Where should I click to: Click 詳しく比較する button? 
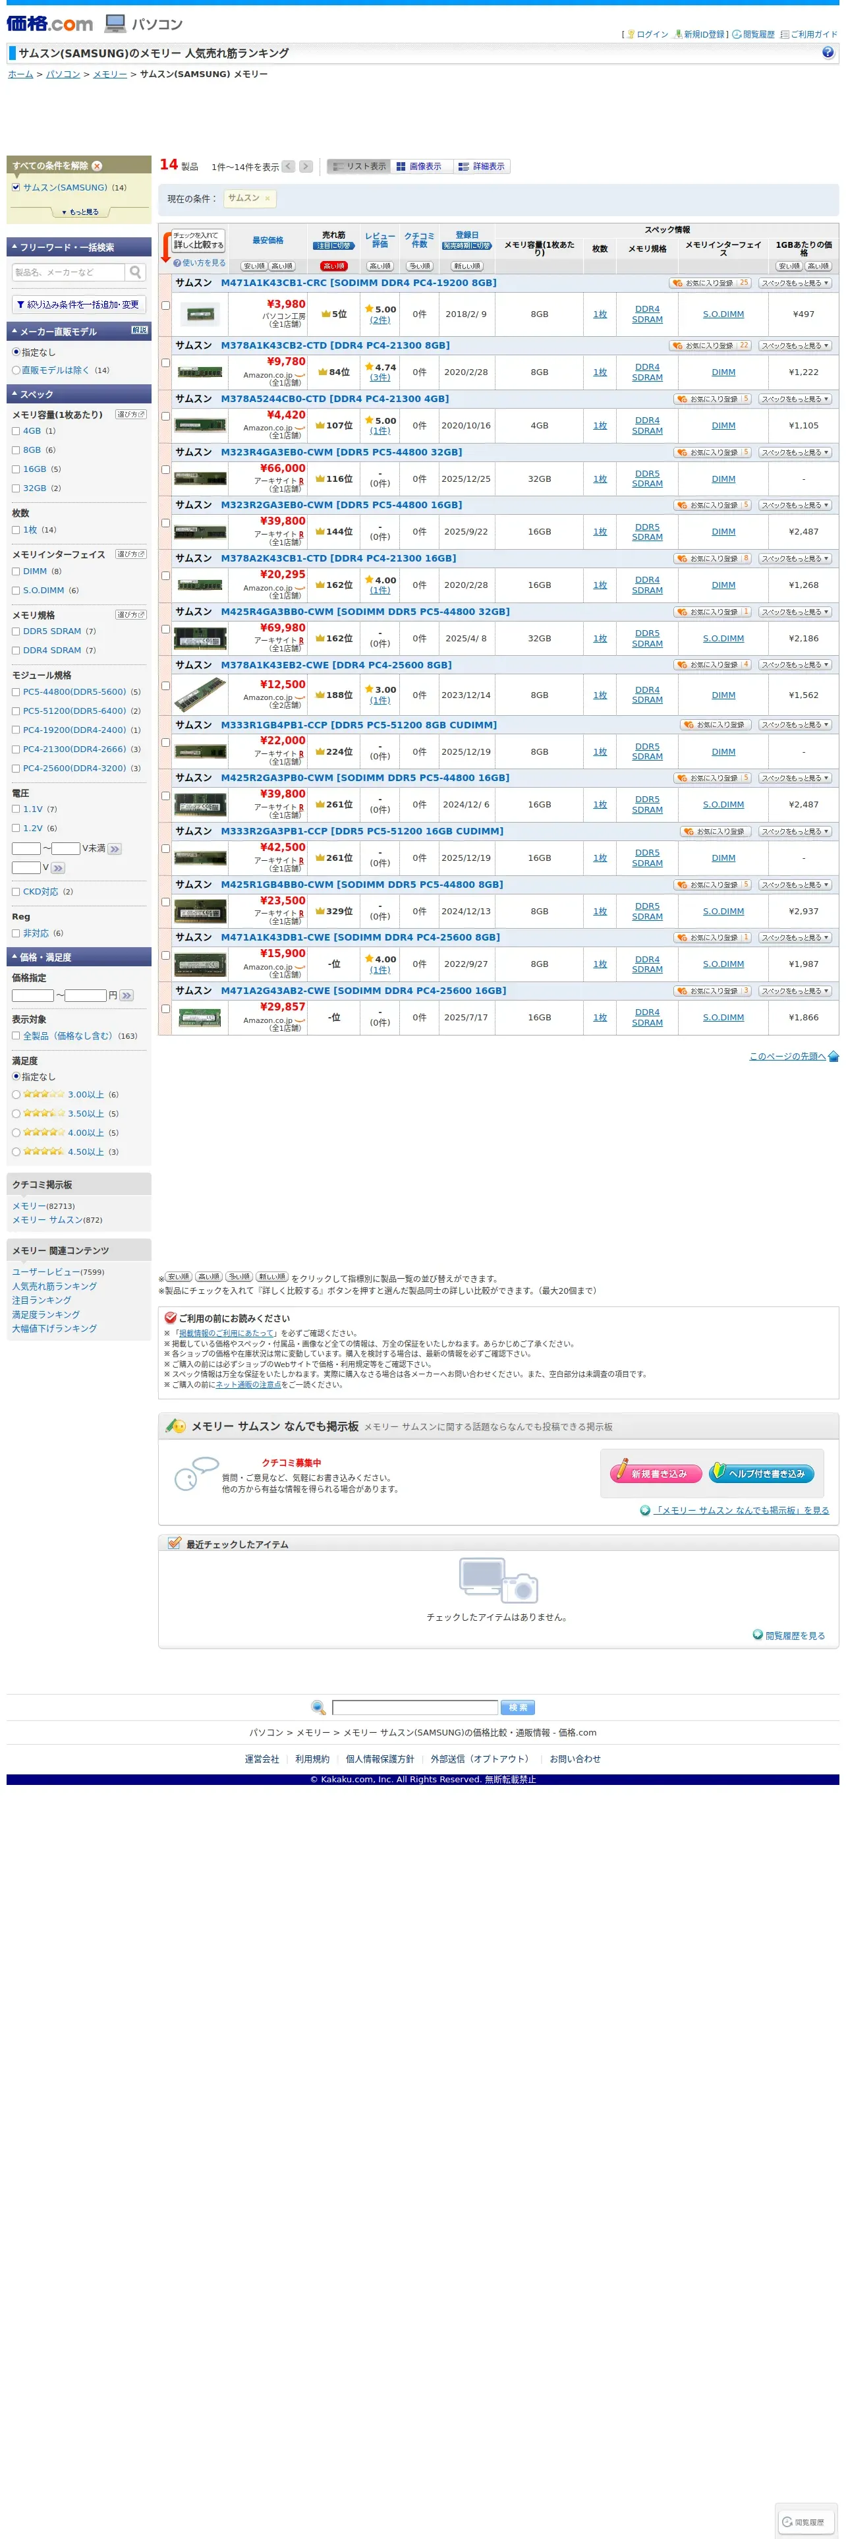tap(199, 241)
